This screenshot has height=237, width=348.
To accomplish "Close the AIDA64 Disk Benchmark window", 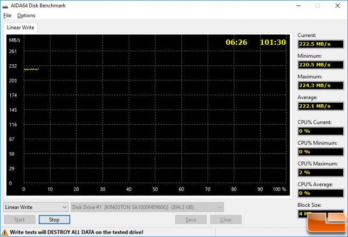I will pos(338,6).
